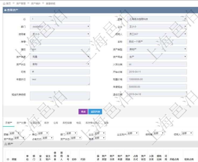The height and width of the screenshot is (162, 198).
Task: Toggle the 可用 checkbox
Action: click(x=33, y=72)
